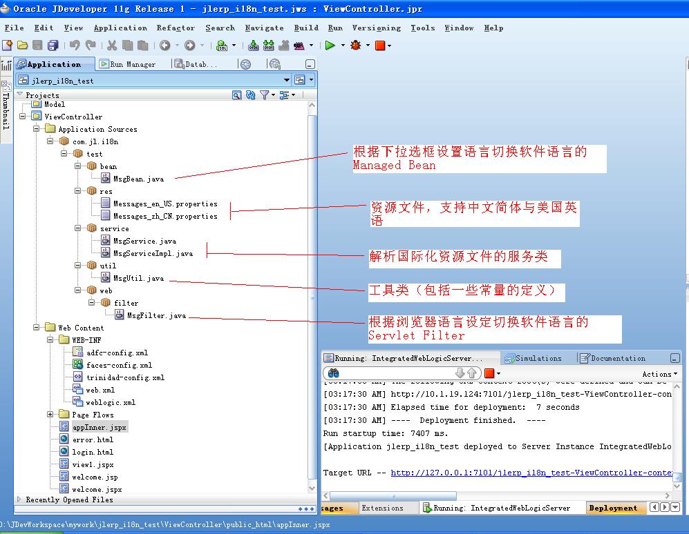Click the tab list dropdown button in log tabs
689x534 pixels.
pyautogui.click(x=675, y=507)
